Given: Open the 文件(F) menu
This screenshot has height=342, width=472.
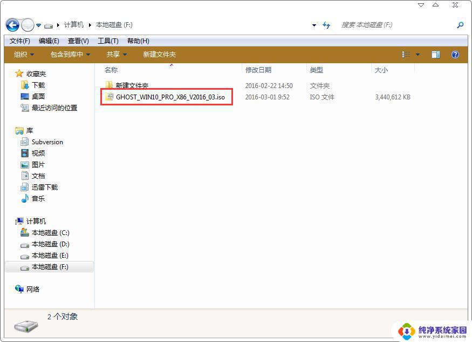Looking at the screenshot, I should tap(20, 41).
